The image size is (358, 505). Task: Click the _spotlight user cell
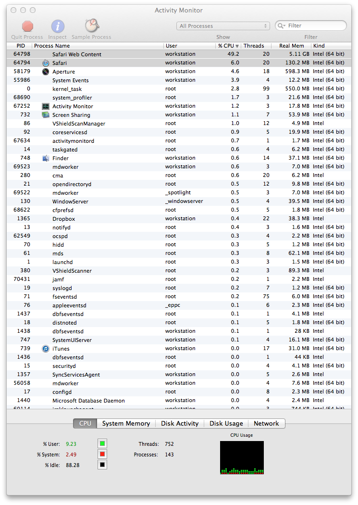[x=178, y=192]
